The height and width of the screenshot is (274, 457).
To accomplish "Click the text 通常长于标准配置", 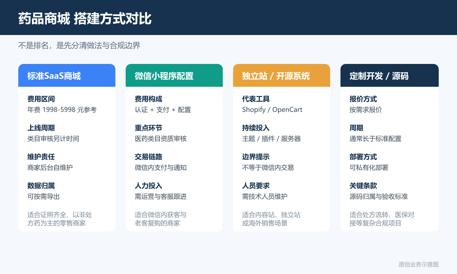I will click(376, 139).
